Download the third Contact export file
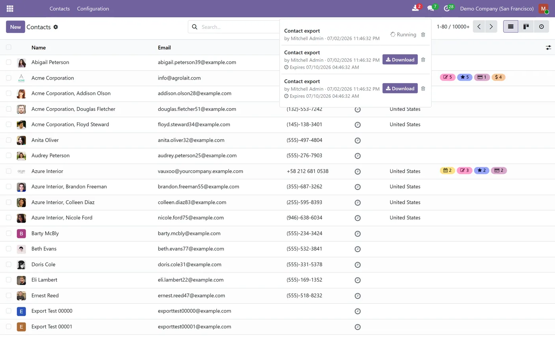The width and height of the screenshot is (555, 337). [400, 89]
